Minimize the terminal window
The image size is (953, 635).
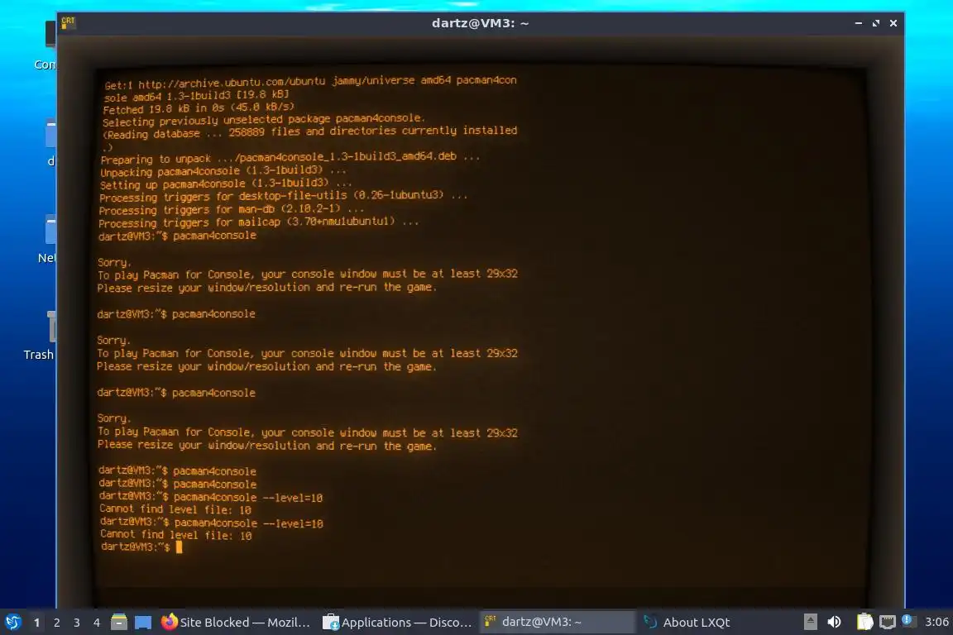(858, 23)
